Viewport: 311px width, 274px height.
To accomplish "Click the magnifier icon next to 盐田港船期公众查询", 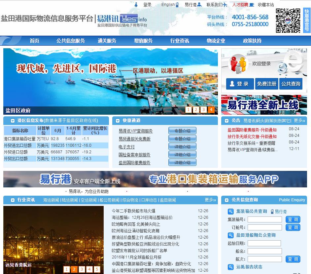I will coord(230,235).
